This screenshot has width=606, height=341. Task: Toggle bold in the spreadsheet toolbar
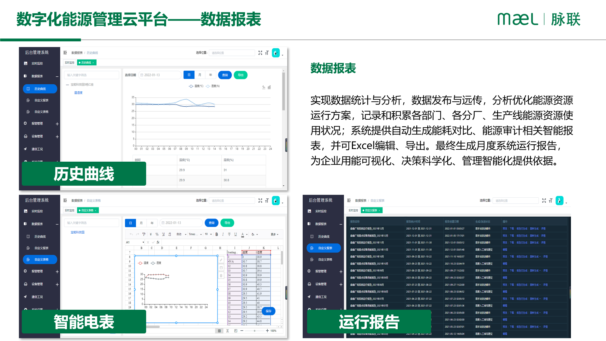tap(217, 234)
